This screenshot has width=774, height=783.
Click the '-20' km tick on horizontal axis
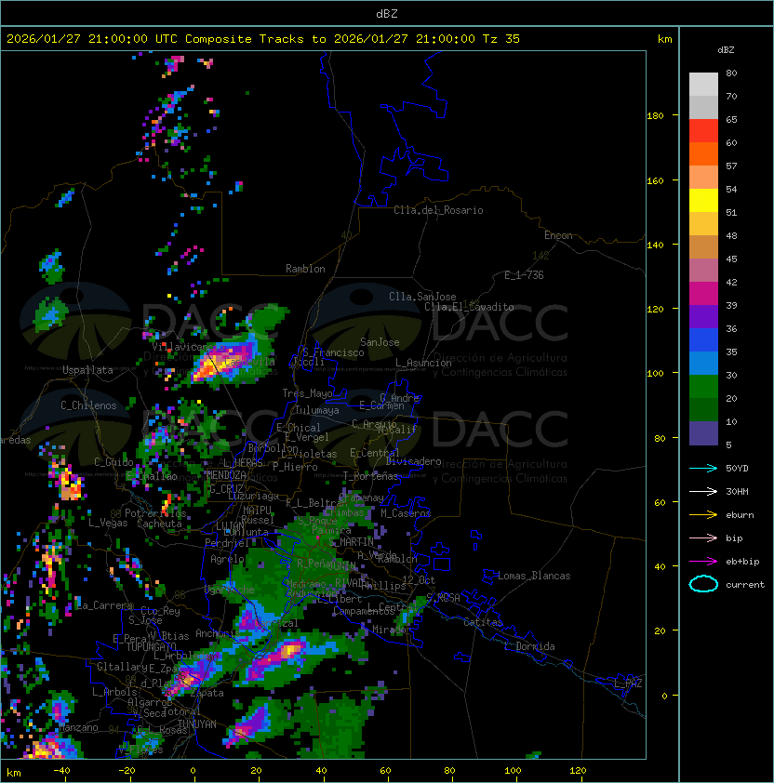[x=127, y=771]
